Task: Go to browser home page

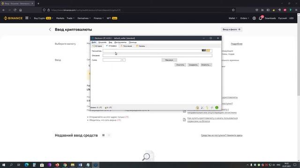Action: [x=21, y=10]
